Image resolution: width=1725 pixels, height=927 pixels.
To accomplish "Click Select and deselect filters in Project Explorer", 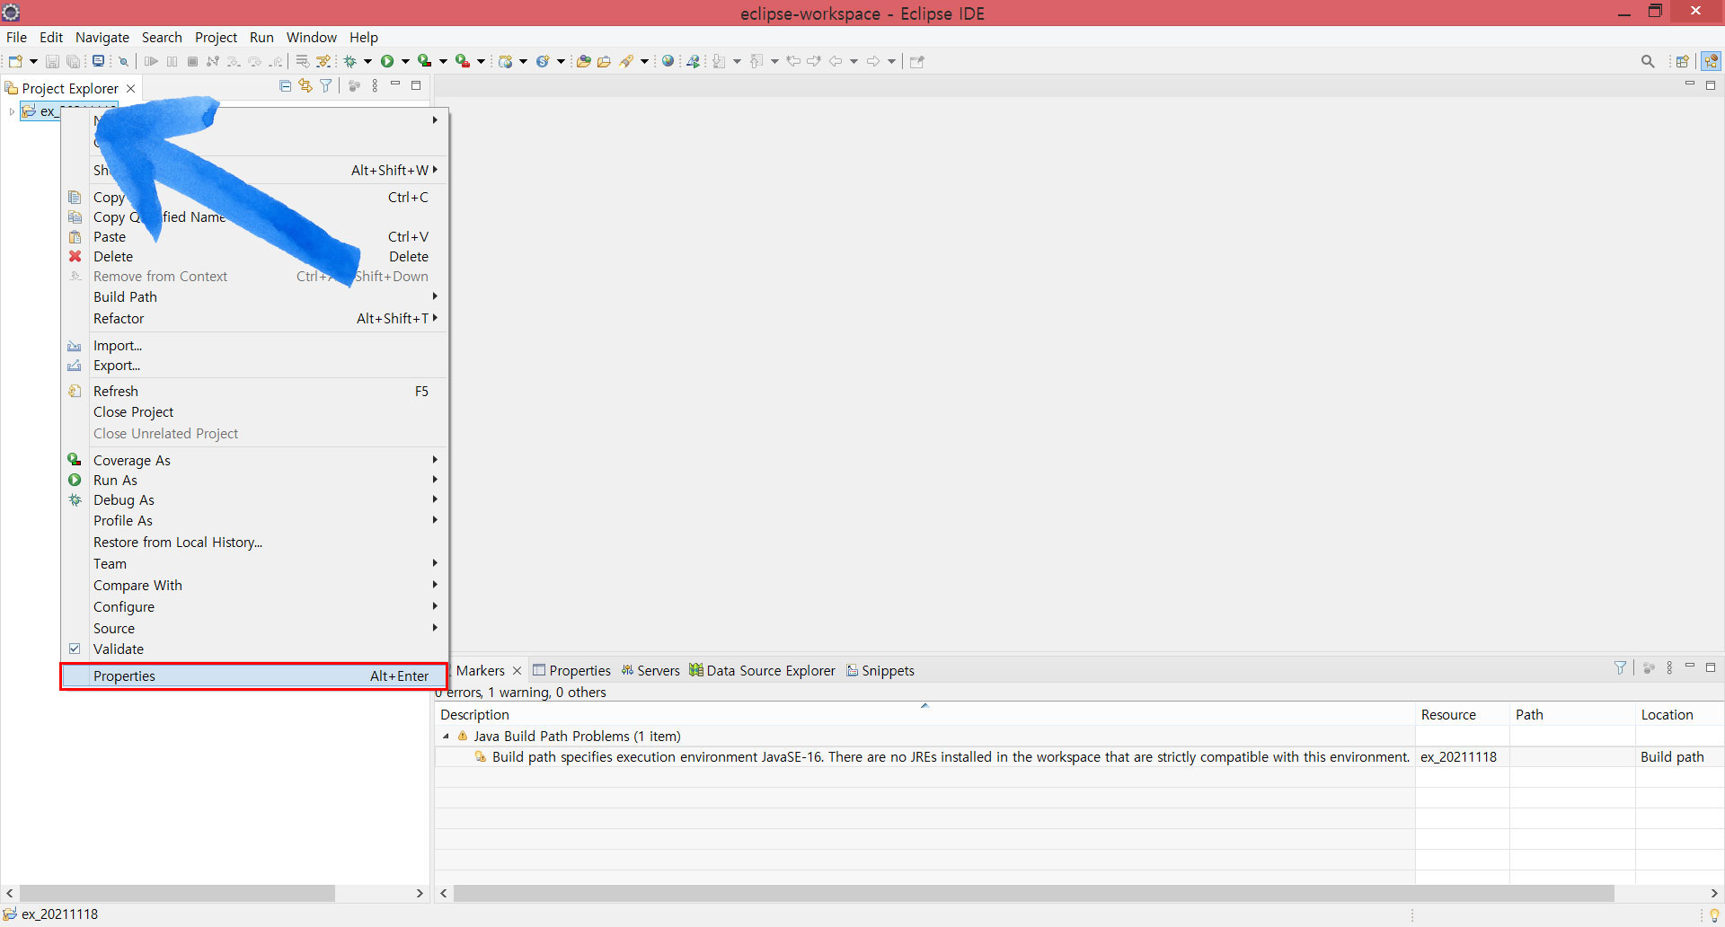I will (326, 86).
